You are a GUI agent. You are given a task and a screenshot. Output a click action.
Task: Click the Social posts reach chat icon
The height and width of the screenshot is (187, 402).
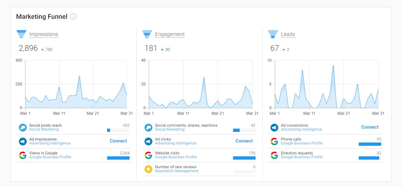click(22, 128)
